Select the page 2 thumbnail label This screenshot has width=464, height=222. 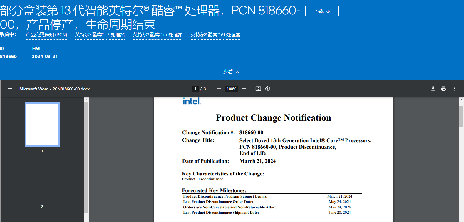point(42,206)
